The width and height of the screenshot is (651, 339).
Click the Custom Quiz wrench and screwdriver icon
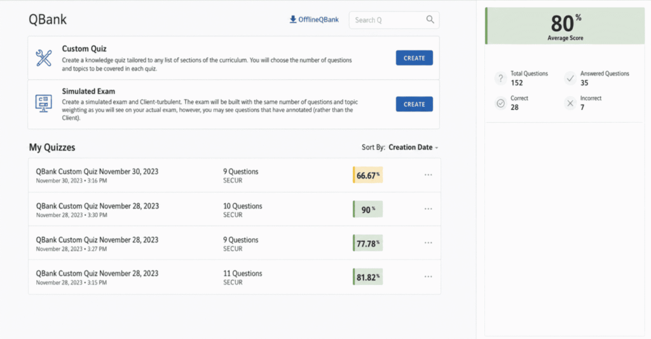44,58
